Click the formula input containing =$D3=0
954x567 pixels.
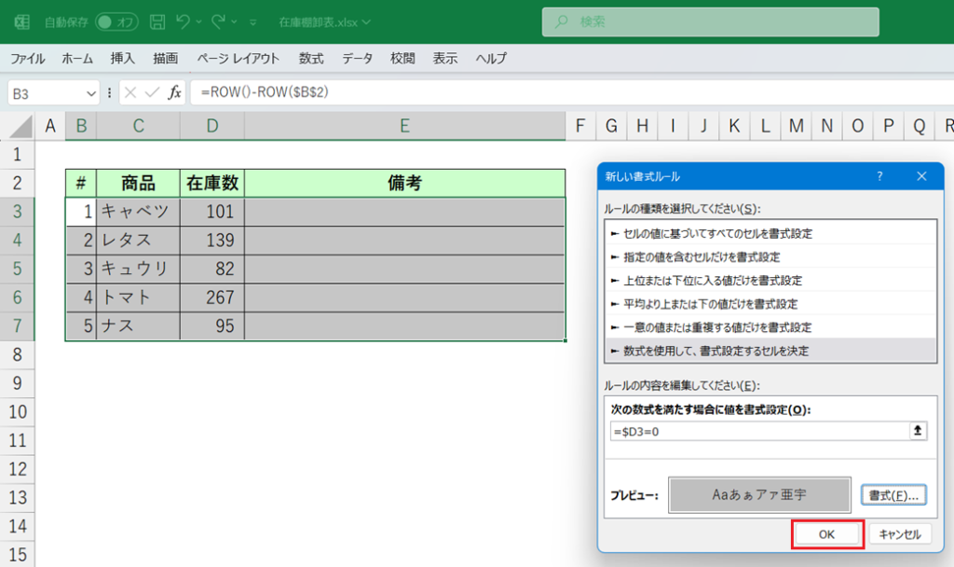pyautogui.click(x=760, y=431)
